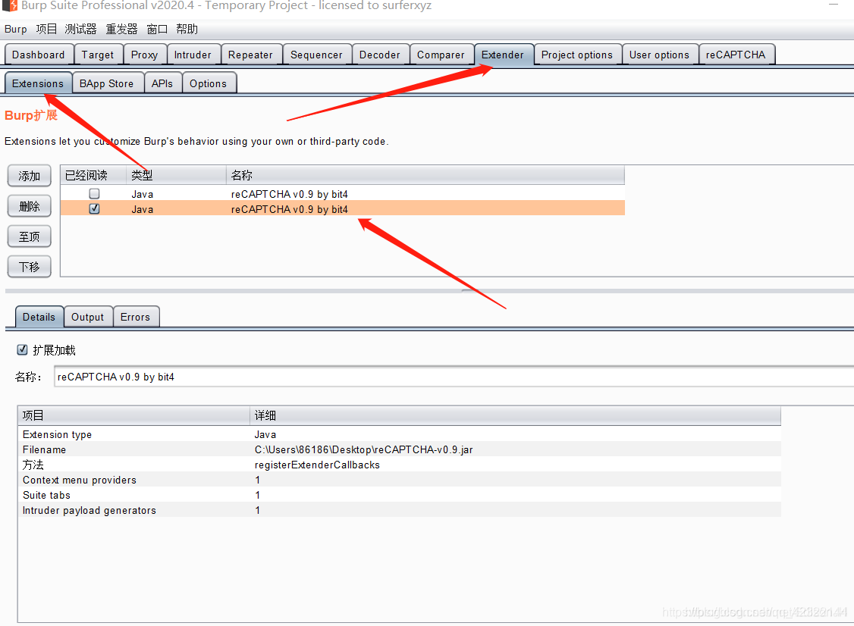Select the highlighted reCAPTCHA v0.9 by bit4 name
The height and width of the screenshot is (626, 854).
289,210
